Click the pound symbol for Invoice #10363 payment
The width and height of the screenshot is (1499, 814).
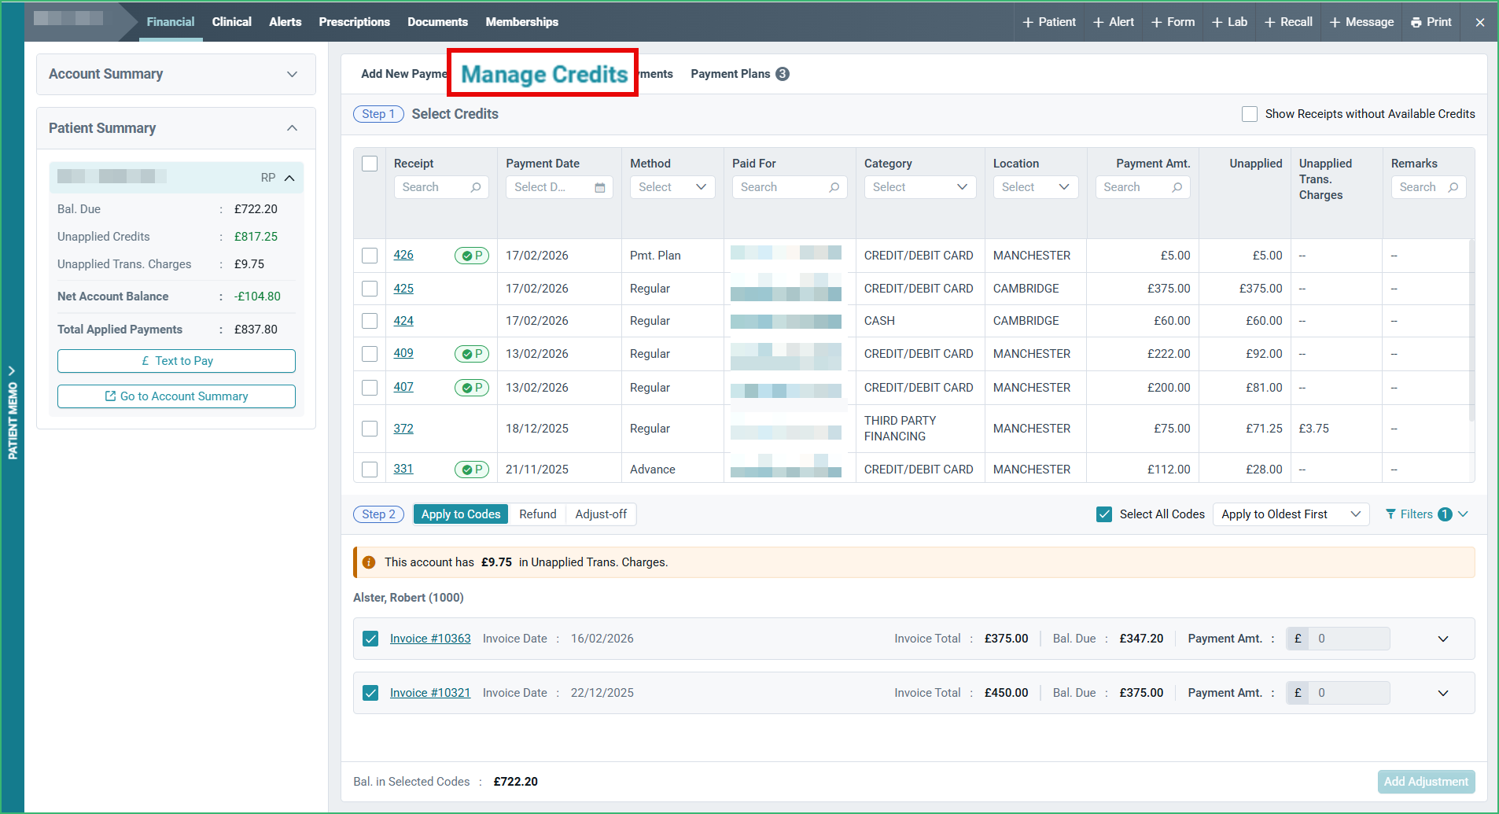1298,639
